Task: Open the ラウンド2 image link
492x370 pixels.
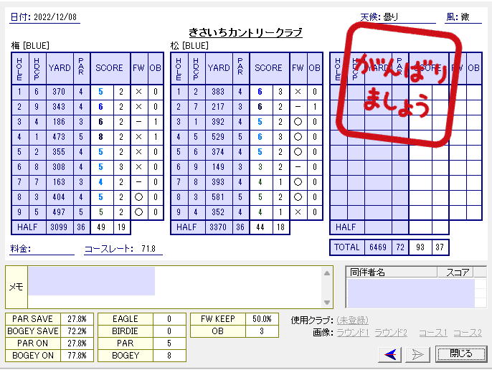Action: point(391,333)
